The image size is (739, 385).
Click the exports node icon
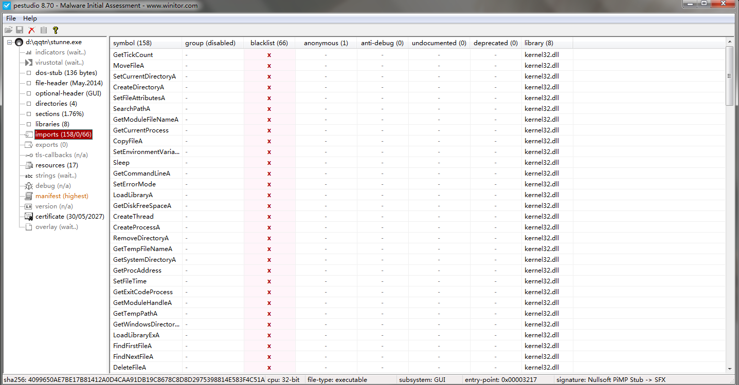click(29, 145)
